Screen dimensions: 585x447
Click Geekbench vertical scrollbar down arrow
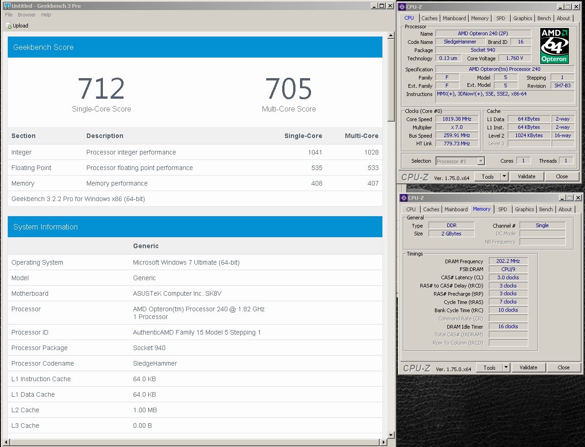(x=391, y=435)
